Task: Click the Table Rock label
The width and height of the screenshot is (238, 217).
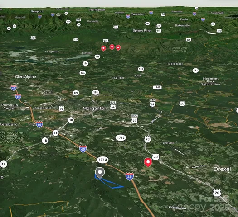Action: pyautogui.click(x=175, y=64)
